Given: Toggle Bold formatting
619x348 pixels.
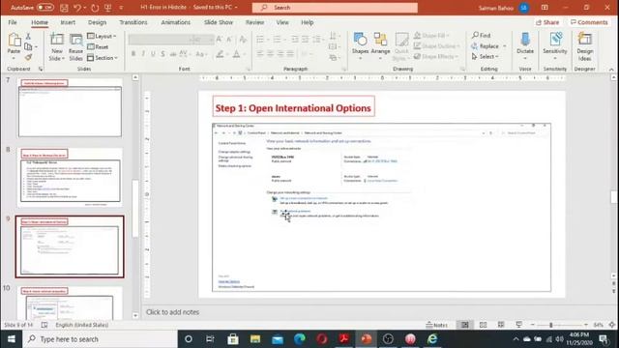Looking at the screenshot, I should (x=133, y=54).
